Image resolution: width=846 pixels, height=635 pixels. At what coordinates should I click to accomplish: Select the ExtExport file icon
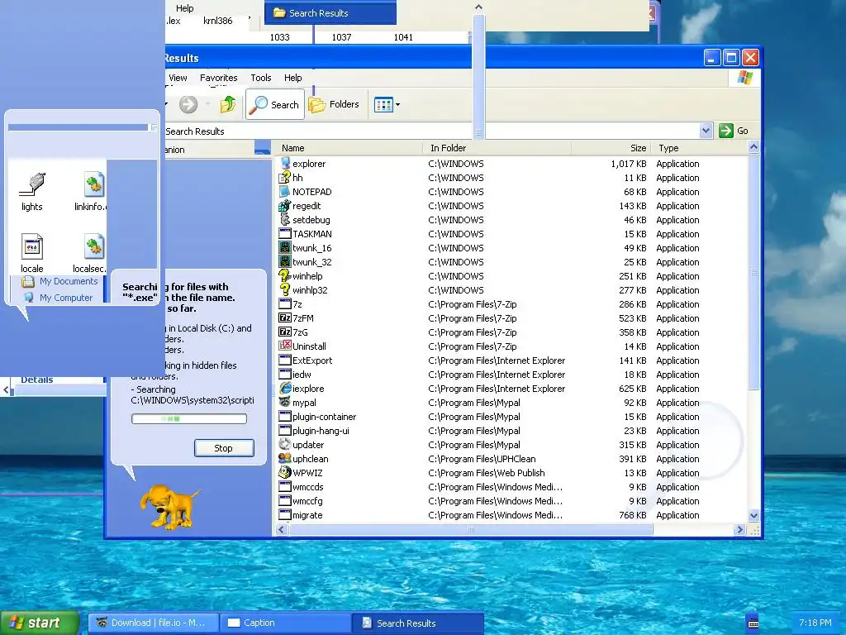[285, 360]
